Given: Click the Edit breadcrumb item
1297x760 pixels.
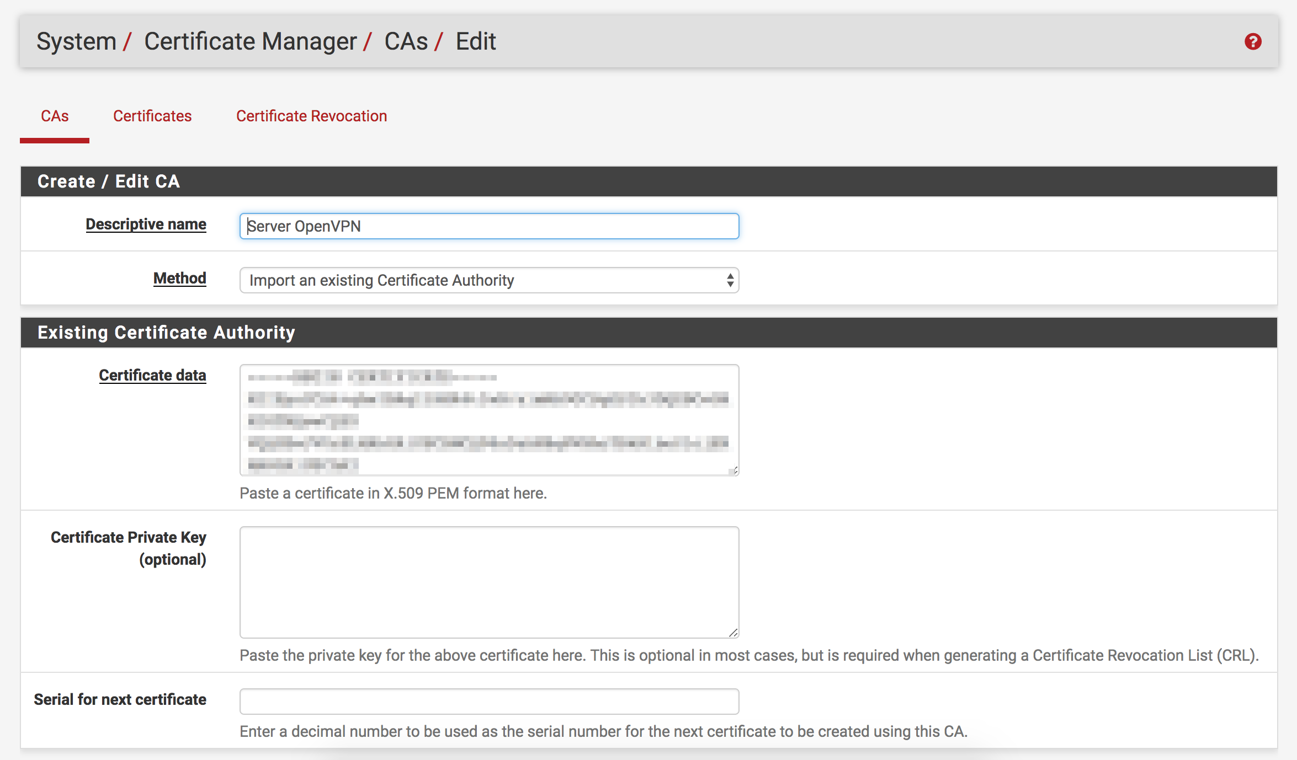Looking at the screenshot, I should [x=475, y=41].
